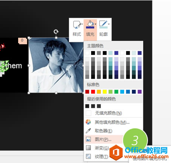The width and height of the screenshot is (171, 163).
Task: Pick the second recently used color
Action: tap(93, 106)
